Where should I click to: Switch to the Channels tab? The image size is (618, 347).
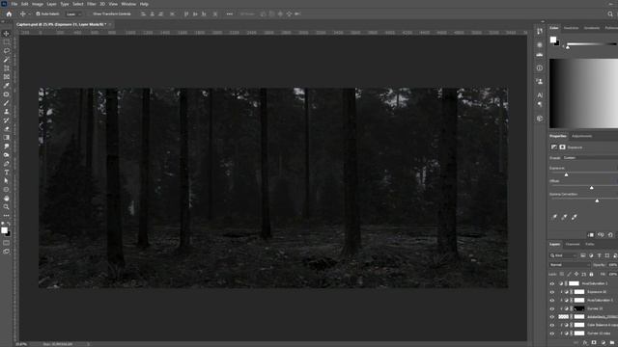tap(573, 244)
